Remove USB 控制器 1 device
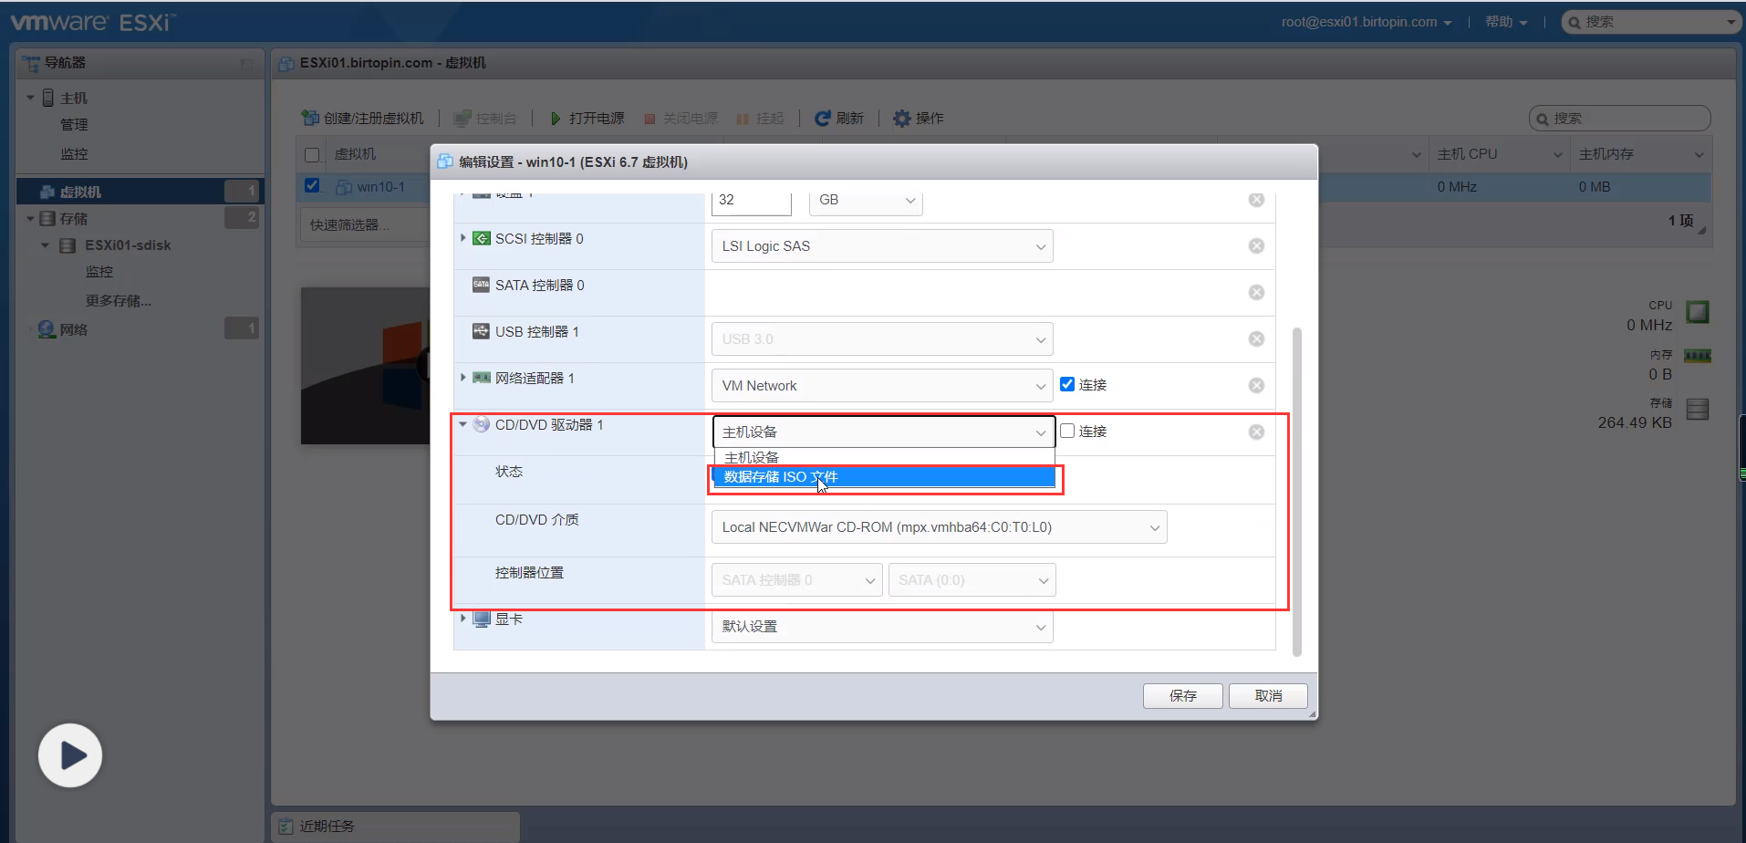 pyautogui.click(x=1256, y=338)
